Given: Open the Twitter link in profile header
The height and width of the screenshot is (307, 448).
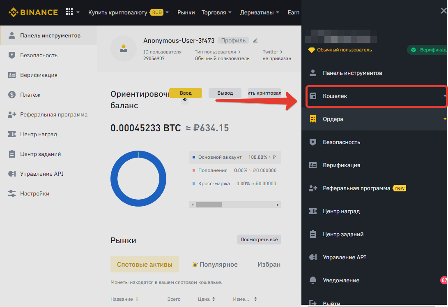Looking at the screenshot, I should point(273,52).
